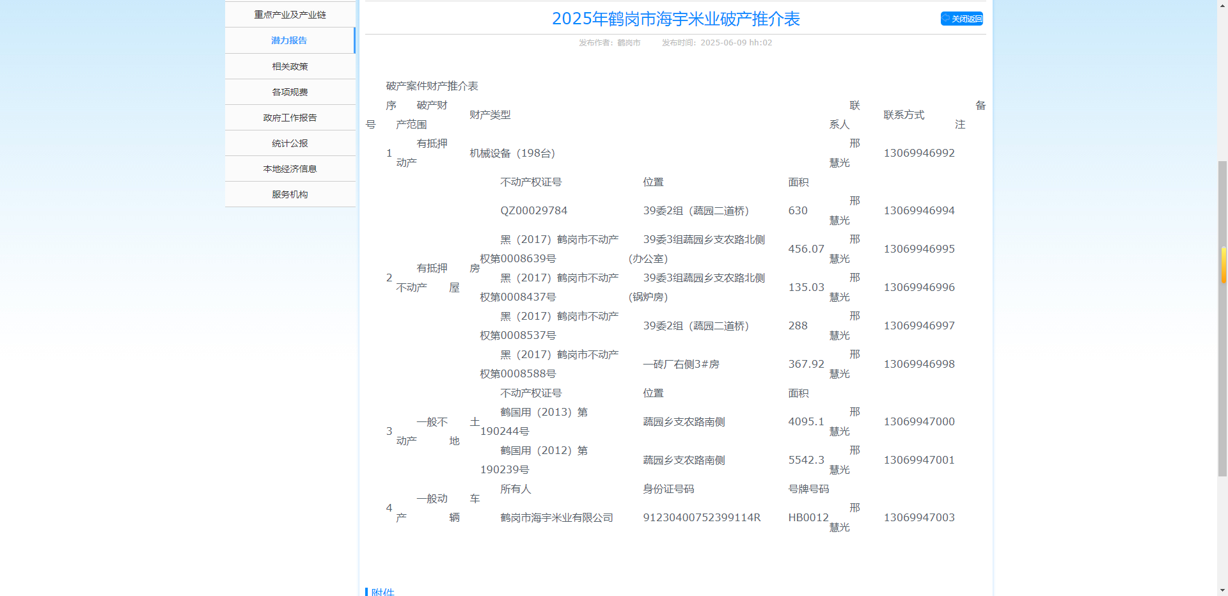Click the 所有人 subheader
Screen dimensions: 1228x596
click(x=516, y=489)
